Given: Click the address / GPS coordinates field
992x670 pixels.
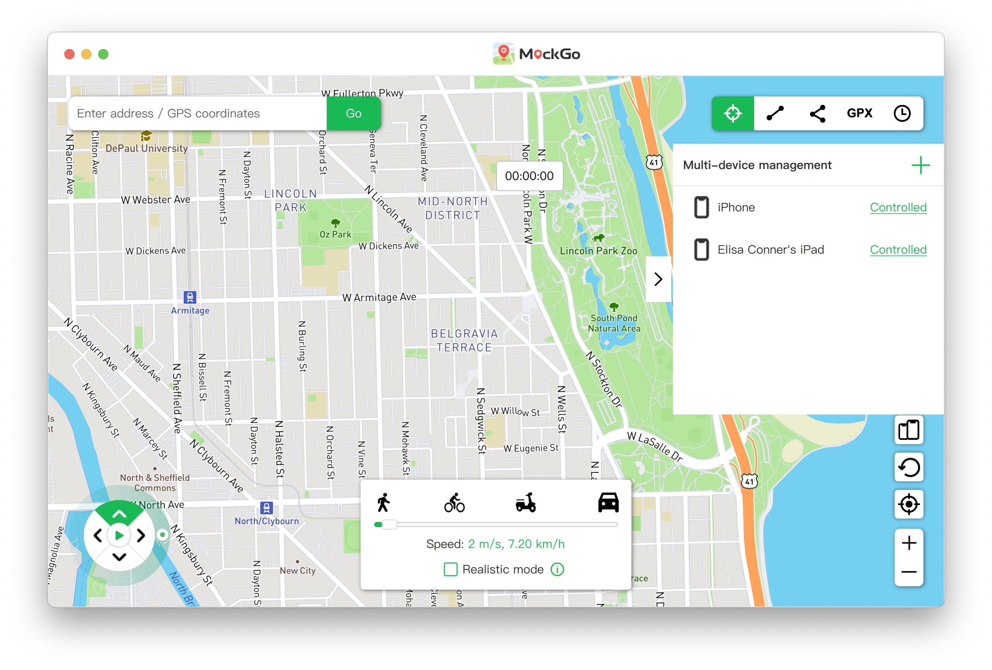Looking at the screenshot, I should click(x=198, y=113).
